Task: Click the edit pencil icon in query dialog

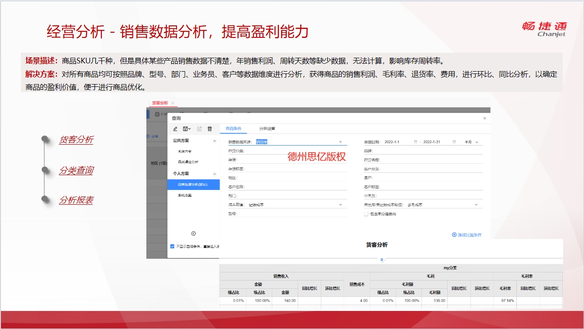Action: coord(175,129)
